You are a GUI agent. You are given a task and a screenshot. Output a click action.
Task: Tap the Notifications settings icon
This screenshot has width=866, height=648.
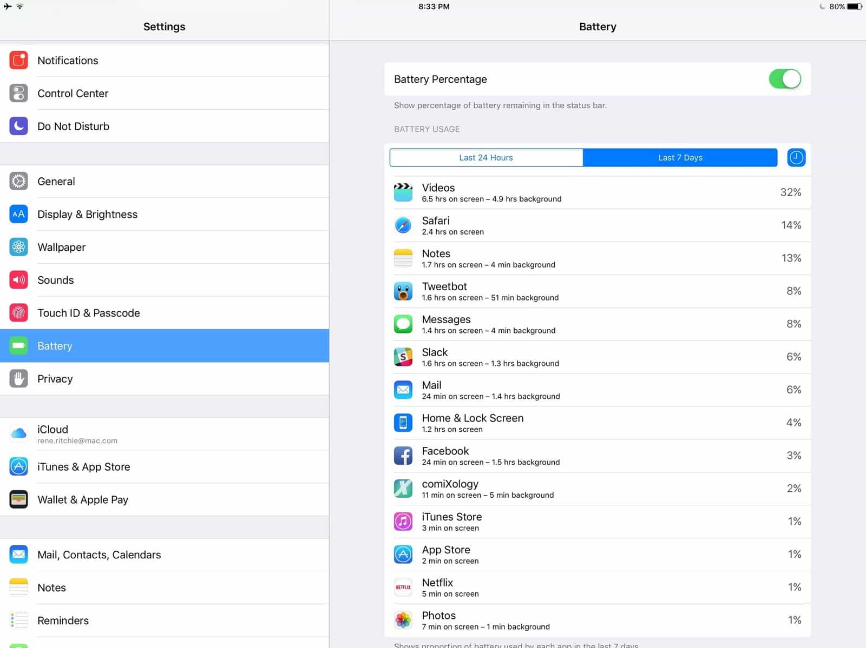tap(19, 60)
